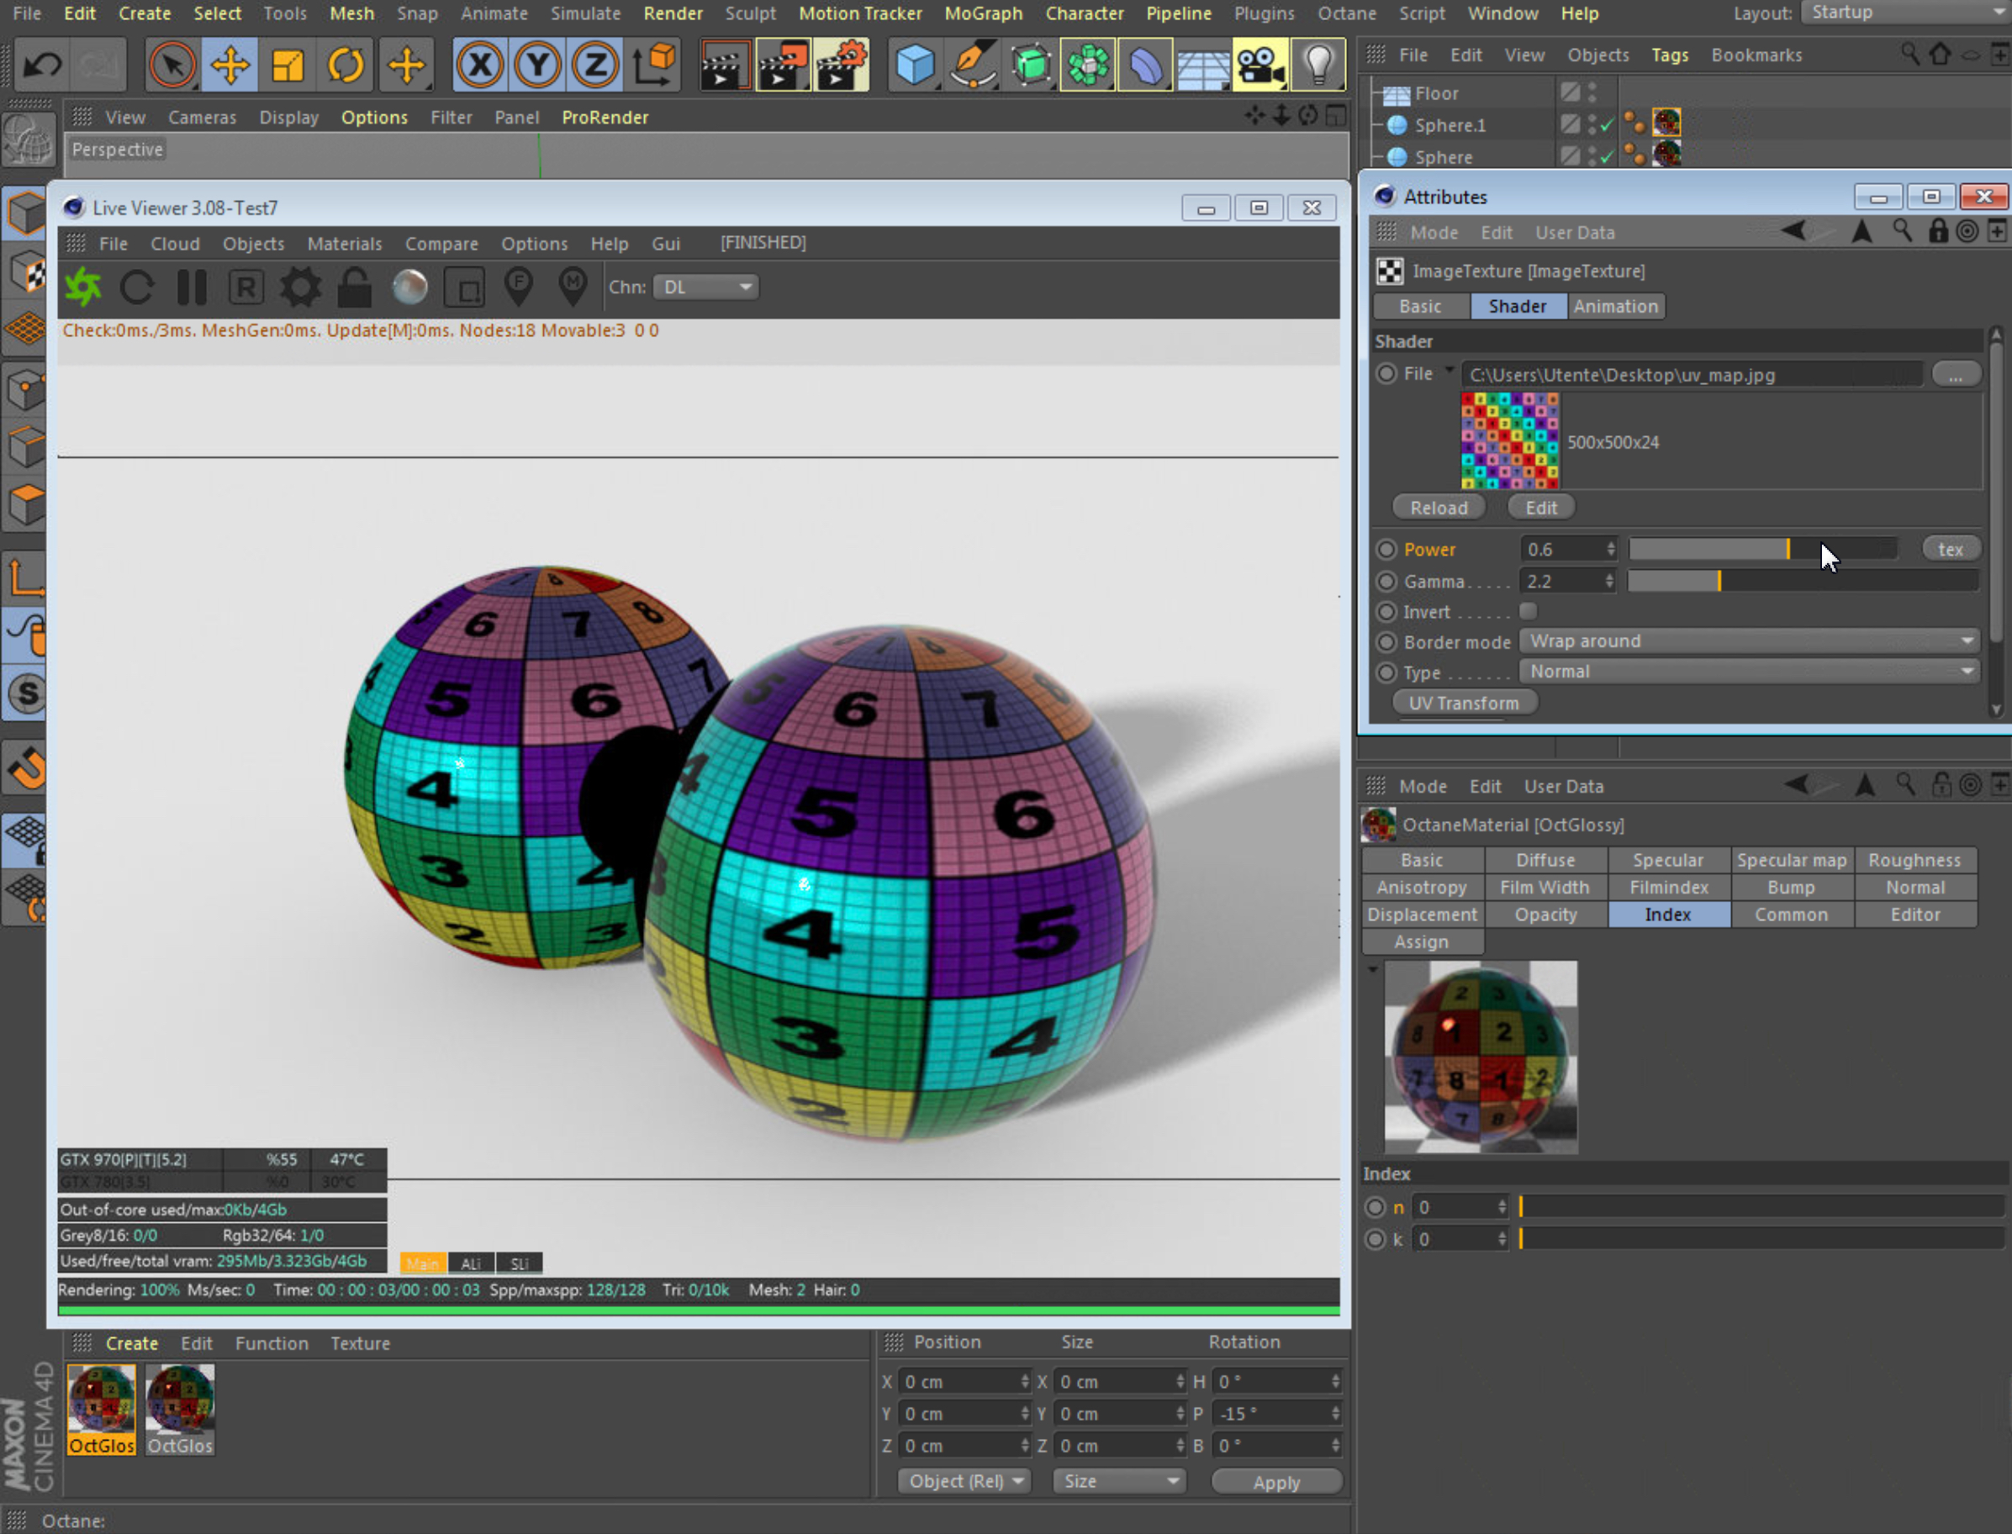2012x1534 pixels.
Task: Open Live Viewer settings gear
Action: click(x=299, y=287)
